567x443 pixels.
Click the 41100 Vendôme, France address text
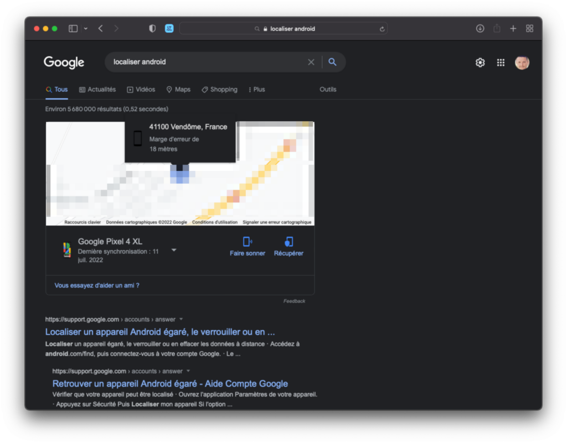coord(188,127)
